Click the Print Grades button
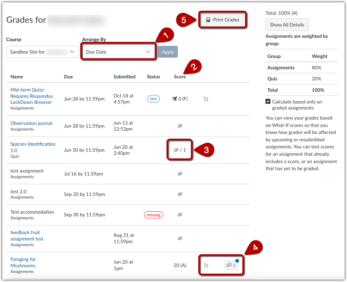The height and width of the screenshot is (282, 347). click(x=223, y=20)
